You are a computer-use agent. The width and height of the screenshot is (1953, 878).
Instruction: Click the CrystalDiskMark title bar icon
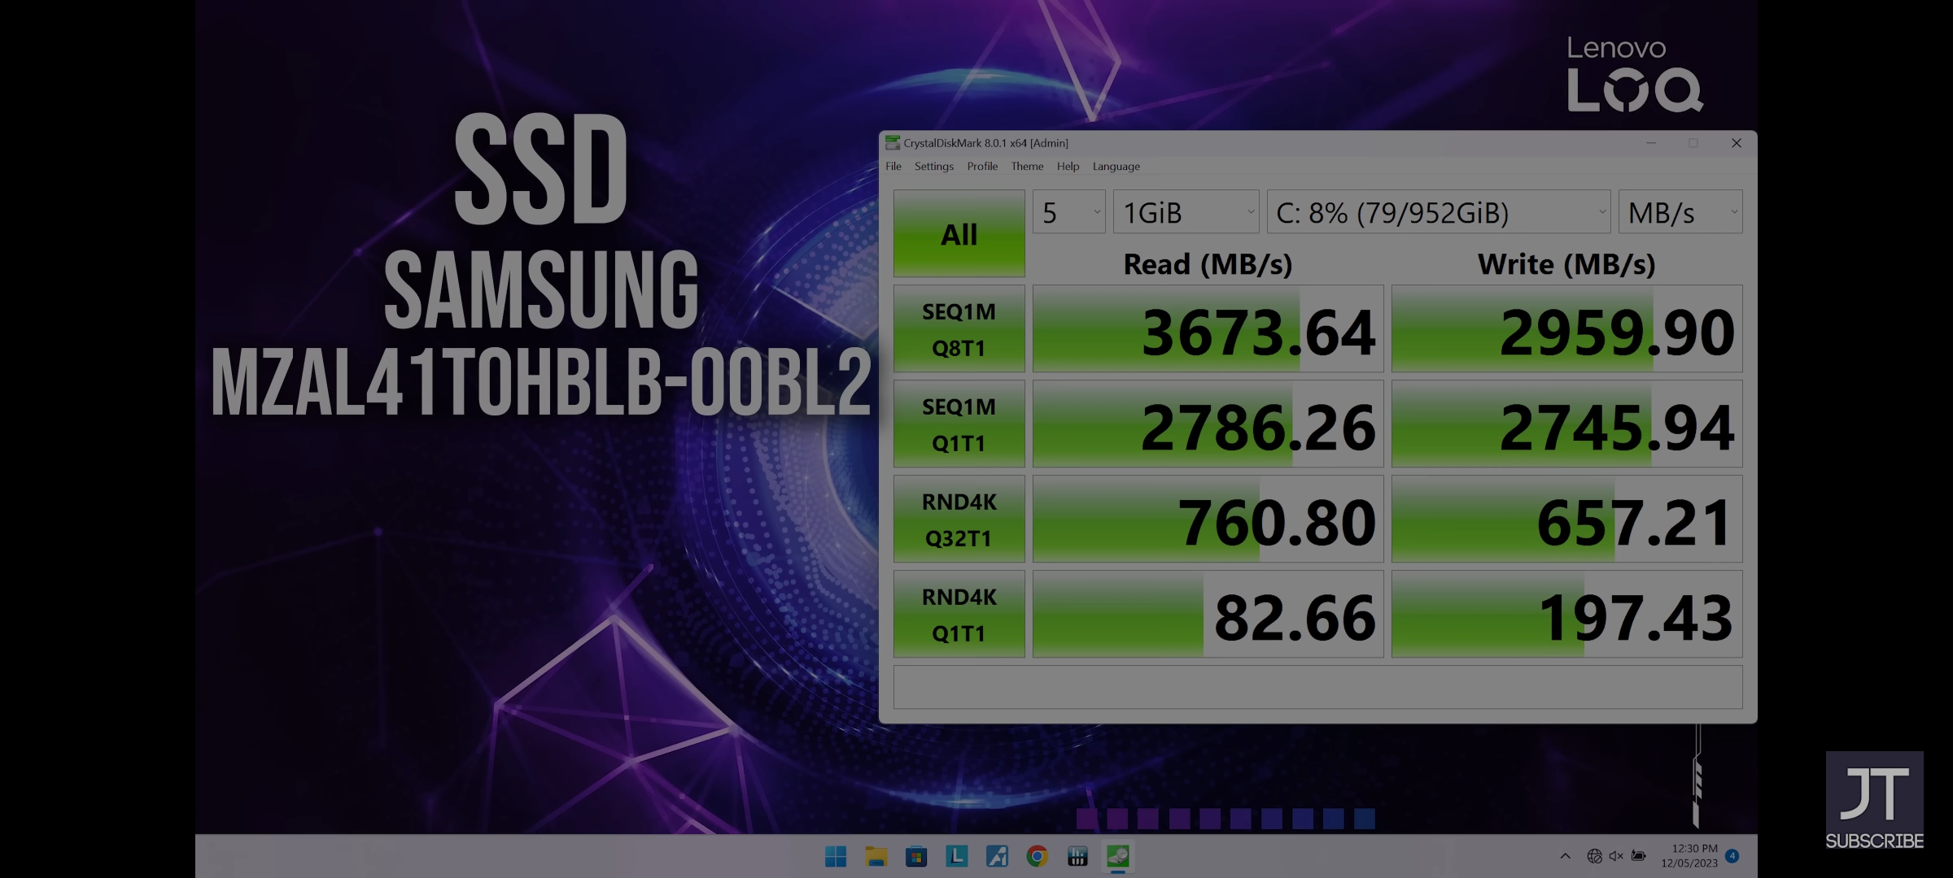click(893, 143)
